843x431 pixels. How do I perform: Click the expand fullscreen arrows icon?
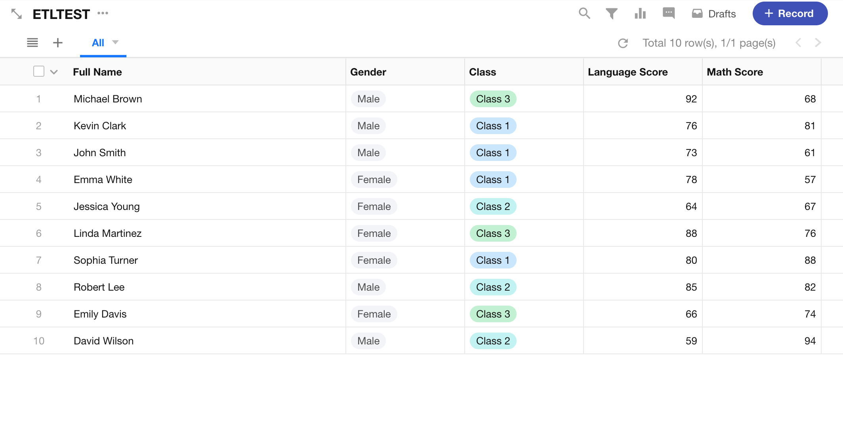pos(17,14)
